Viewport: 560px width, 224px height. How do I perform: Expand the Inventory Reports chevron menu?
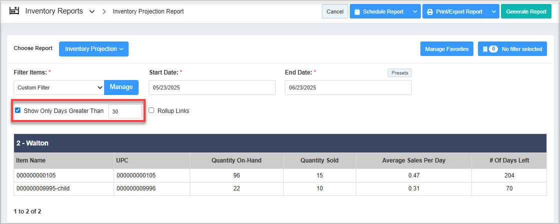tap(92, 12)
